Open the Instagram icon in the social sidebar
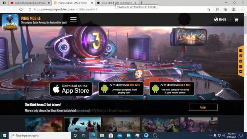Image resolution: width=247 pixels, height=139 pixels. 241,66
